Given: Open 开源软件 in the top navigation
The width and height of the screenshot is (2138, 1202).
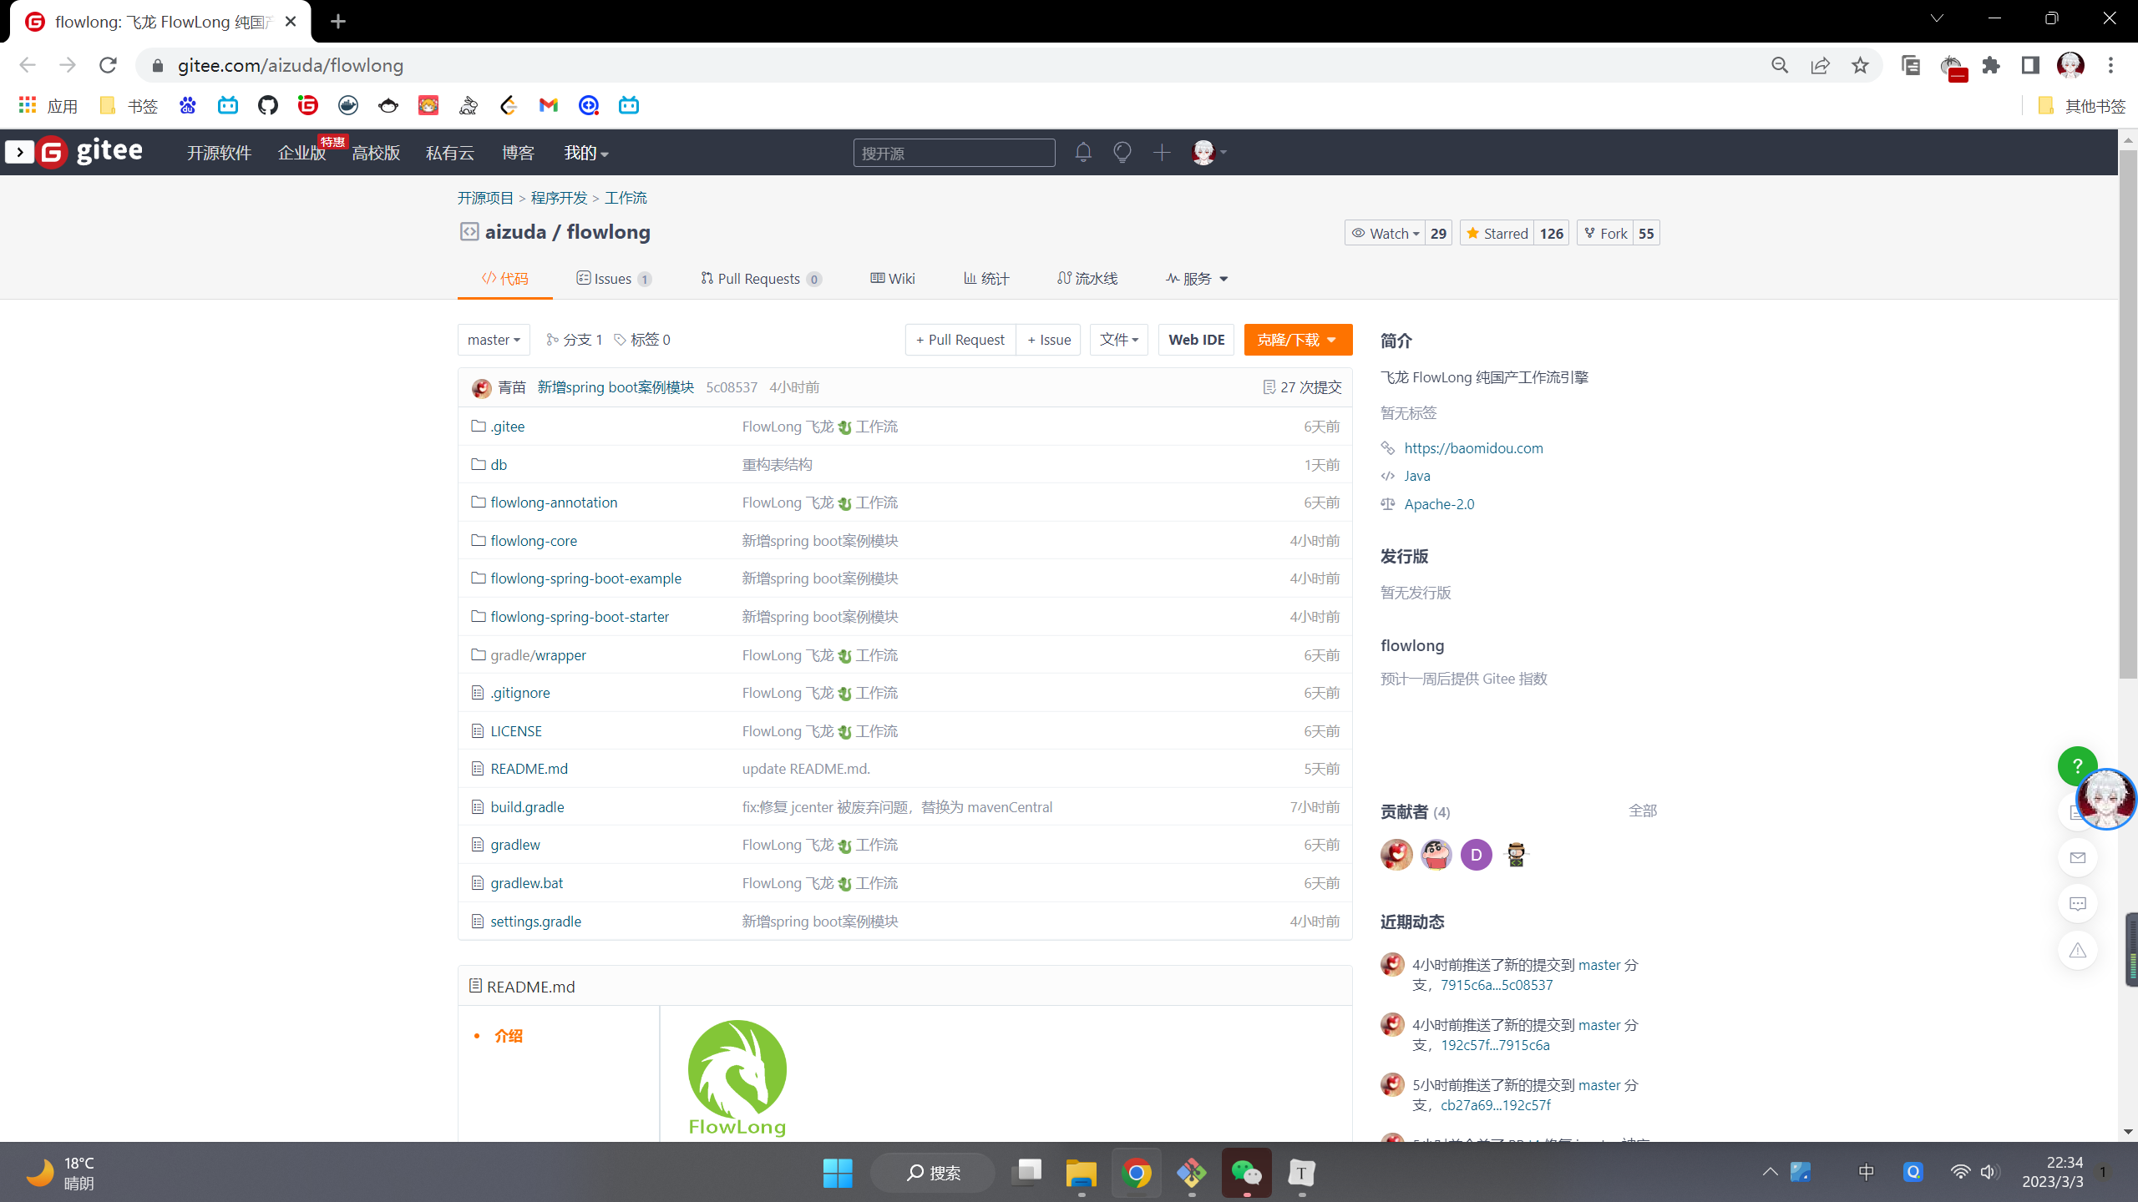Looking at the screenshot, I should tap(219, 153).
